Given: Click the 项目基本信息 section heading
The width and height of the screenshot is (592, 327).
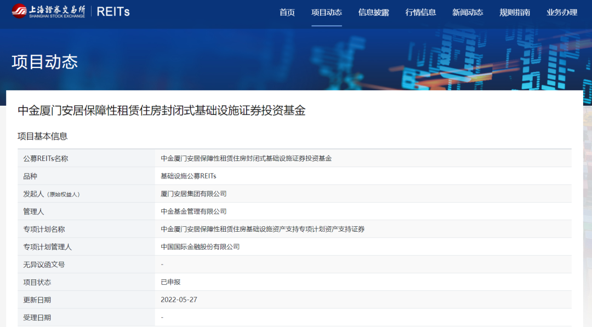Looking at the screenshot, I should coord(43,136).
